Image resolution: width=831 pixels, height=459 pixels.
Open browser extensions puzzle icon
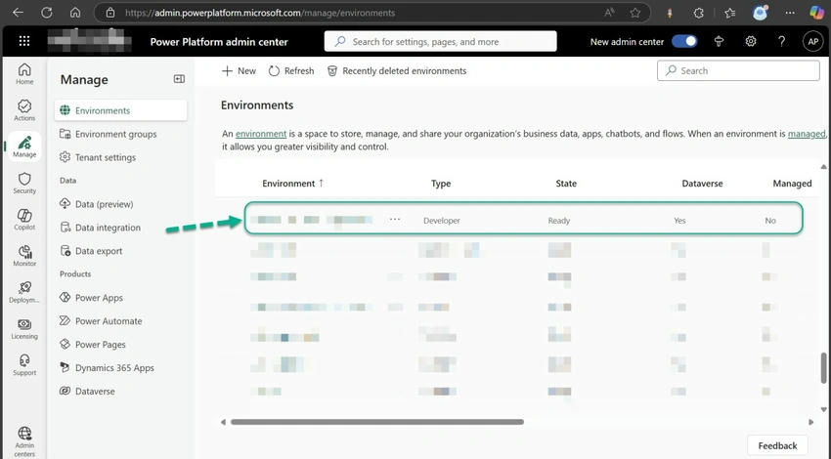698,14
